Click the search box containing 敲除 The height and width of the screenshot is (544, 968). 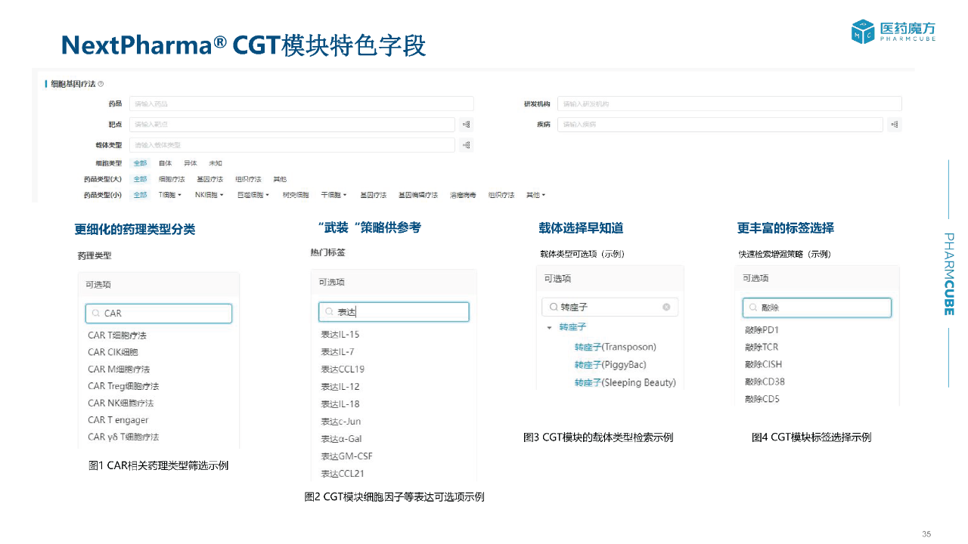(x=817, y=308)
